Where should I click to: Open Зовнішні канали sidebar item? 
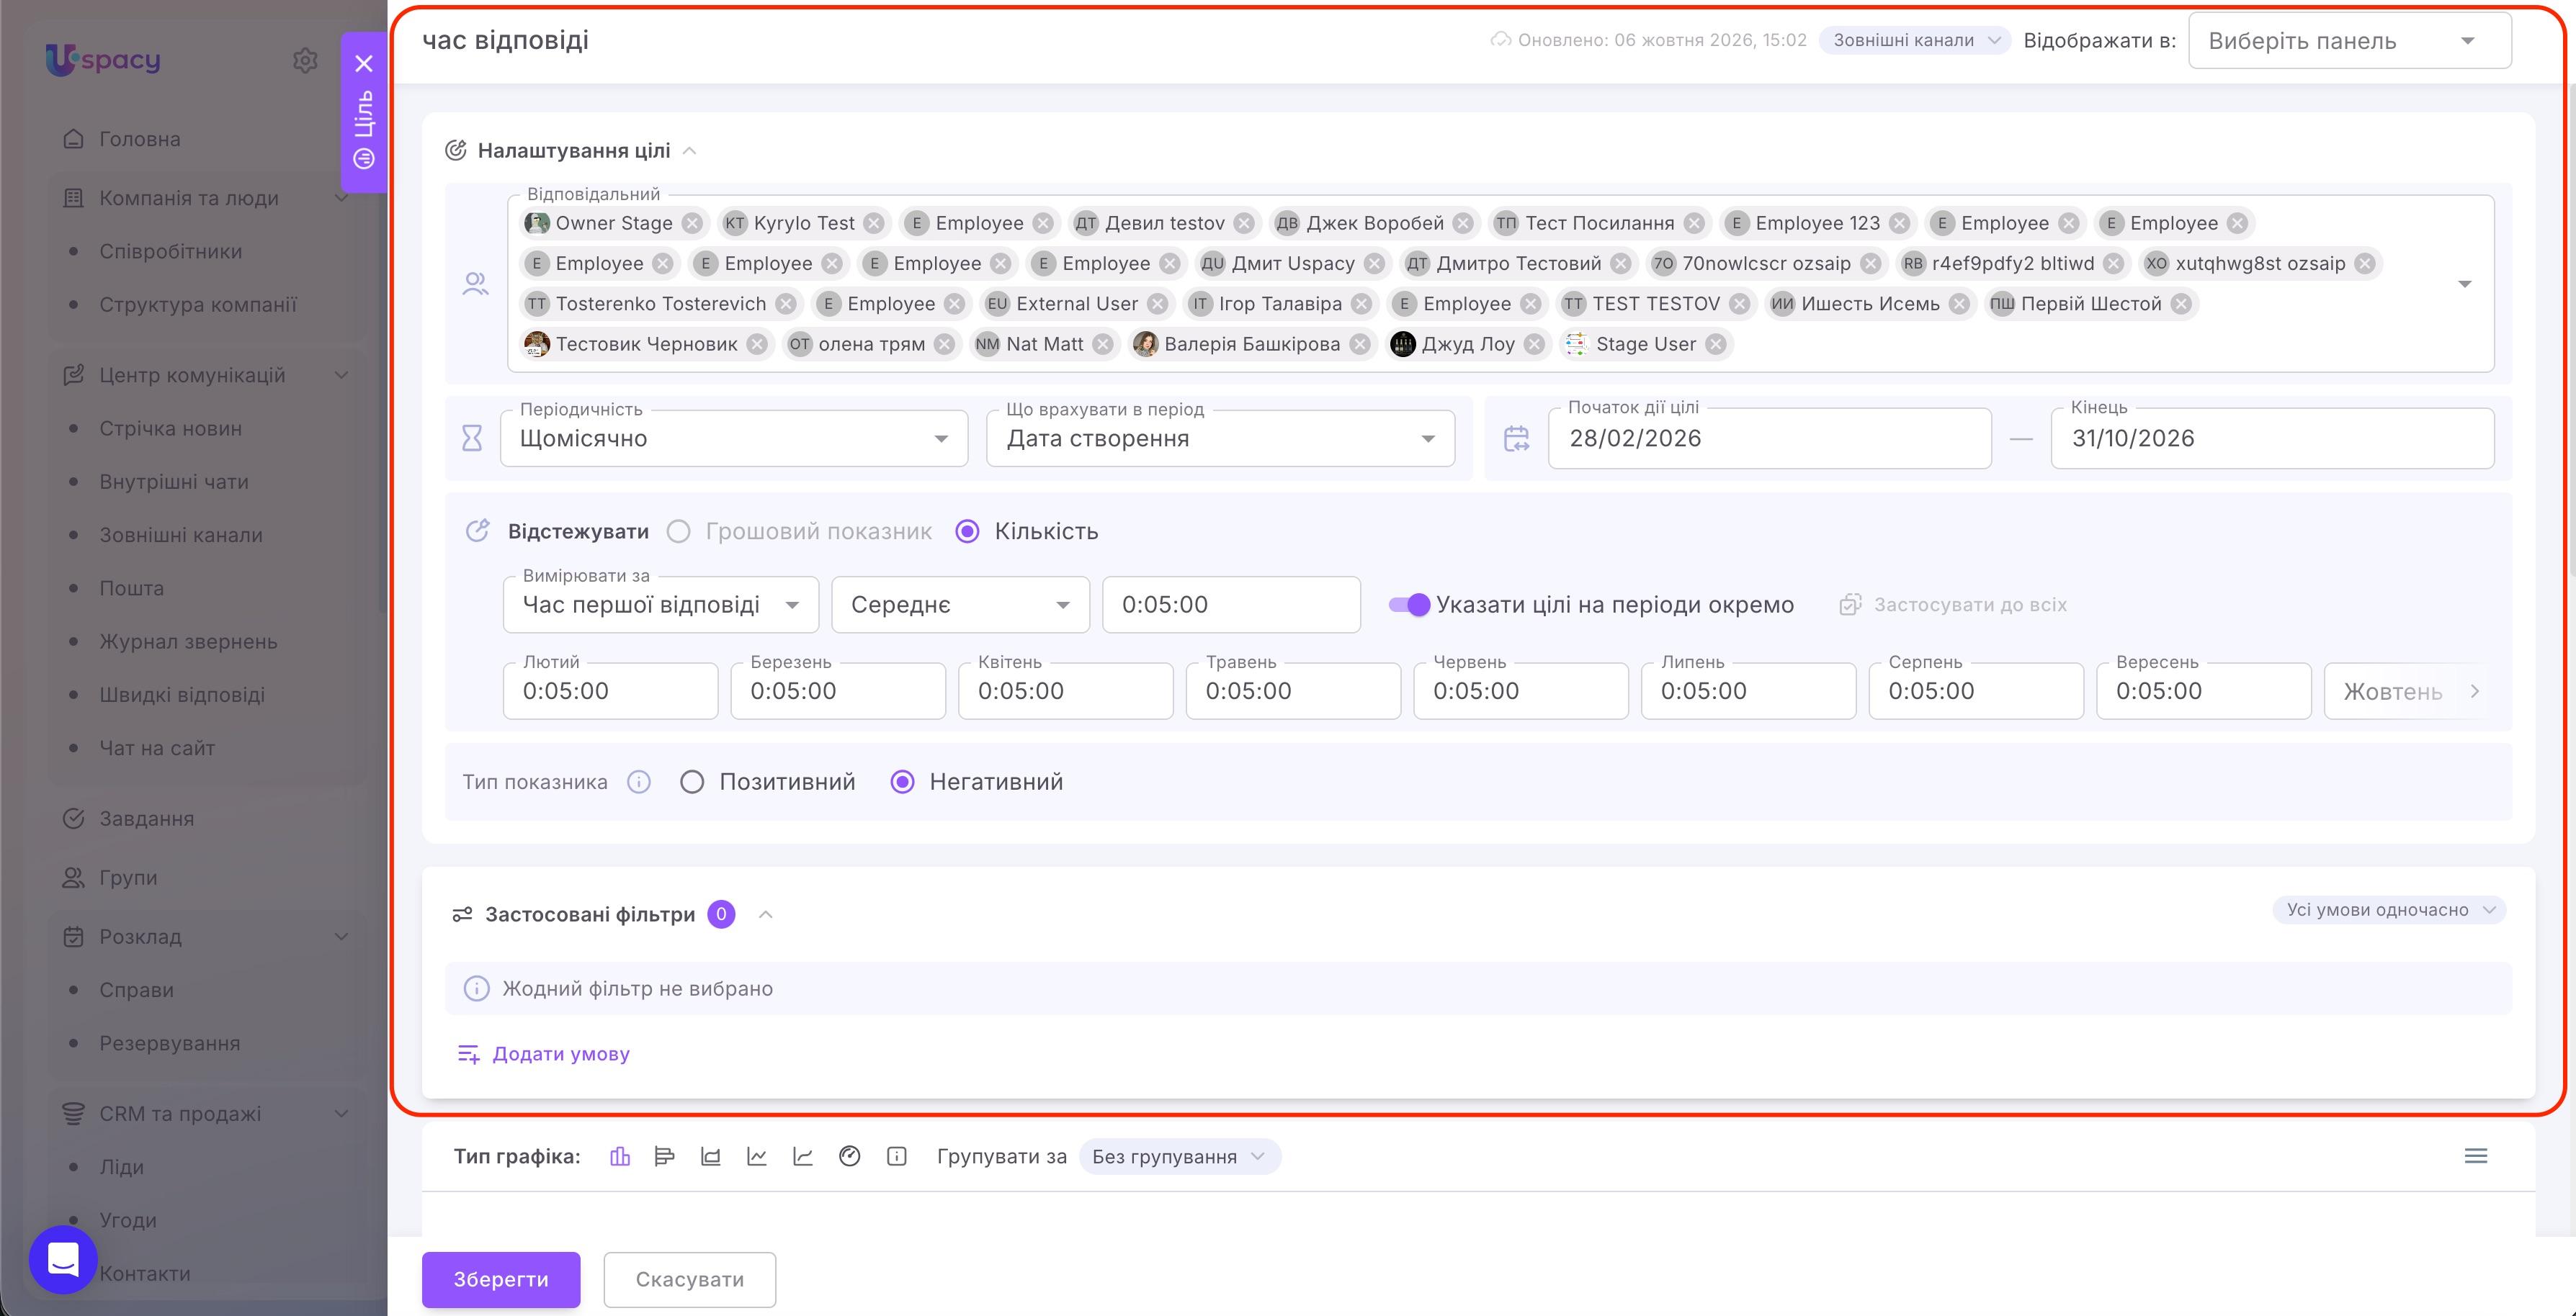181,535
